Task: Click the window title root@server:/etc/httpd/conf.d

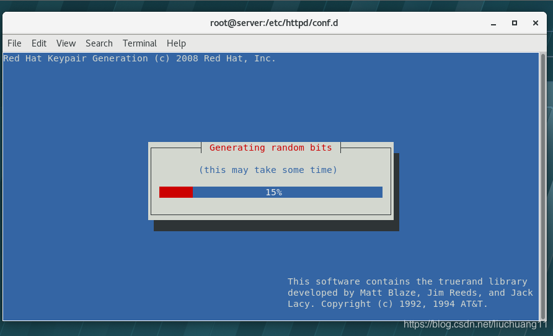Action: click(274, 23)
